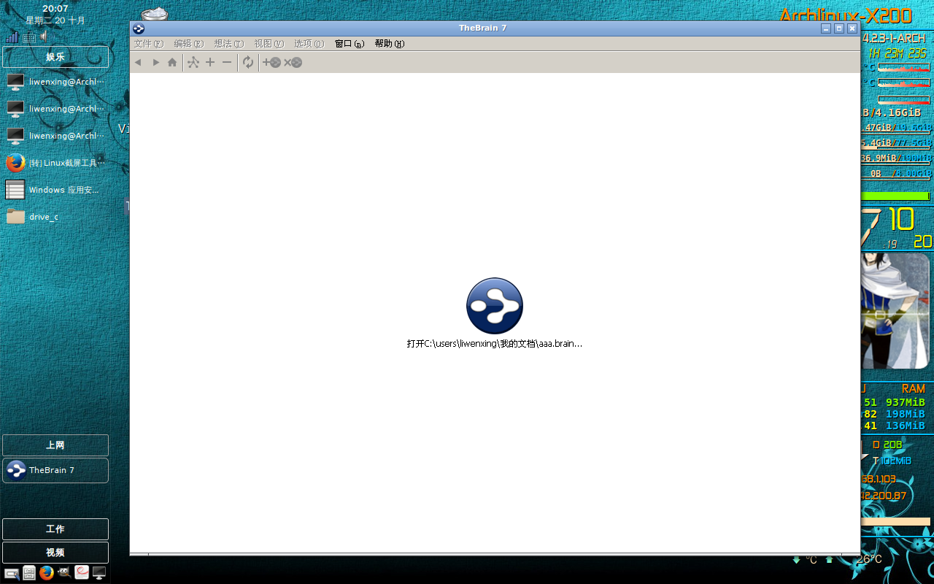Click the keyboard layout tray icon
This screenshot has height=584, width=934.
click(29, 37)
